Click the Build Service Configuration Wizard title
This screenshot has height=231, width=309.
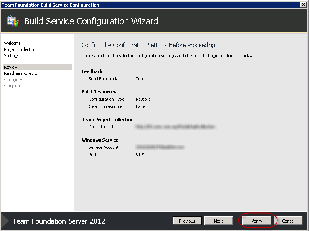91,21
